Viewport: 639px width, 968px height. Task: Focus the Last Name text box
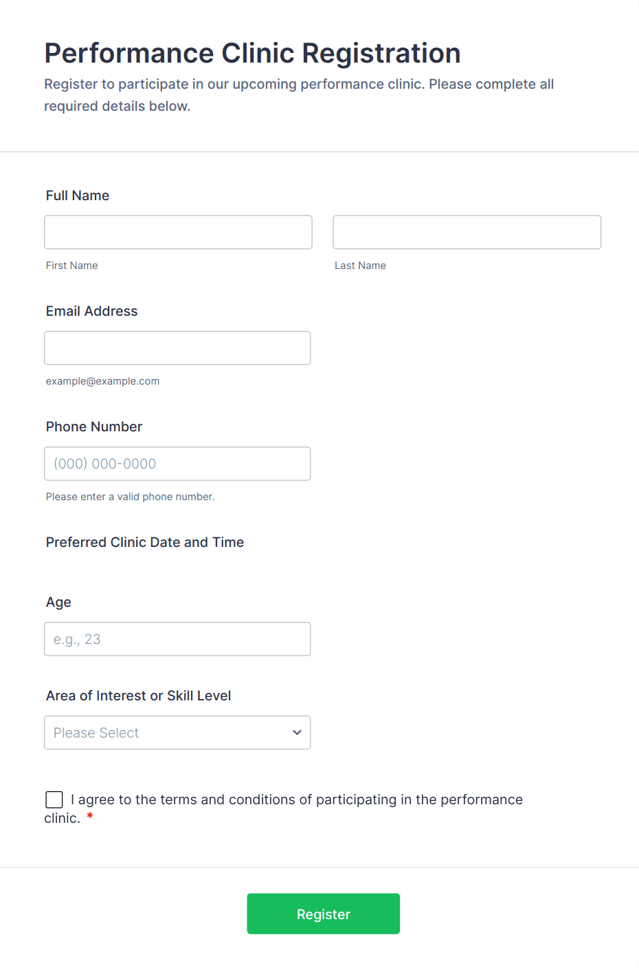coord(467,233)
